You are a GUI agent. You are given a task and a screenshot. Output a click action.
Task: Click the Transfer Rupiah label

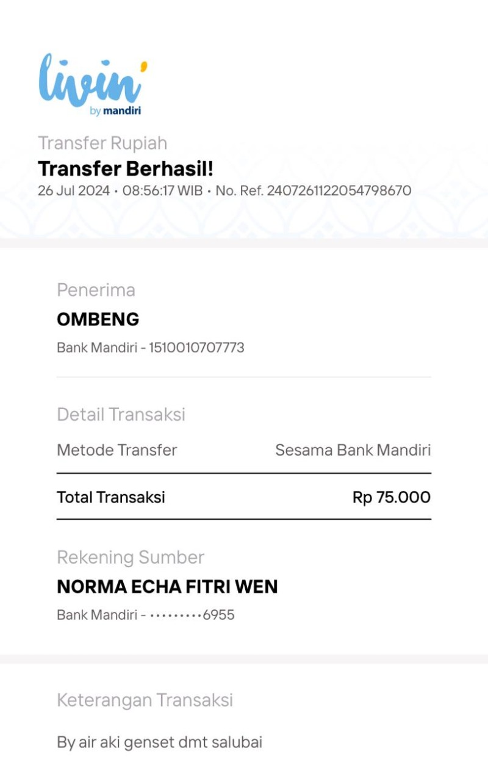pyautogui.click(x=102, y=143)
